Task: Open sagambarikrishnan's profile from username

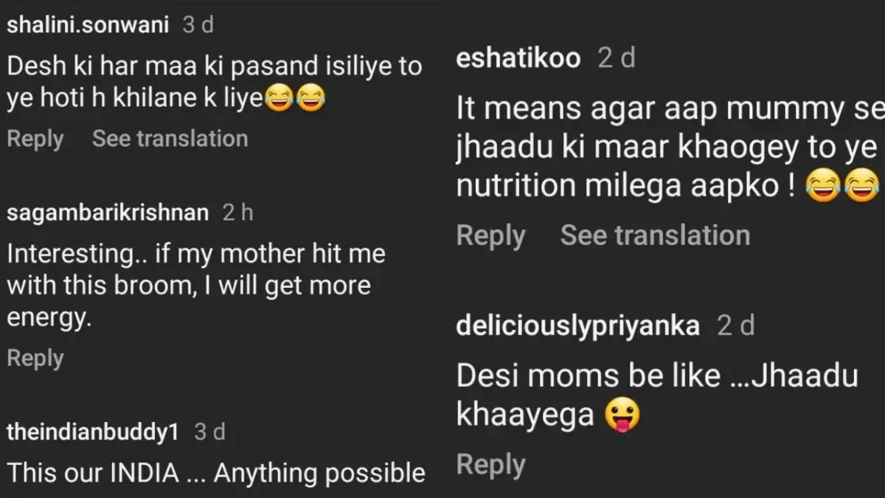Action: click(x=108, y=213)
